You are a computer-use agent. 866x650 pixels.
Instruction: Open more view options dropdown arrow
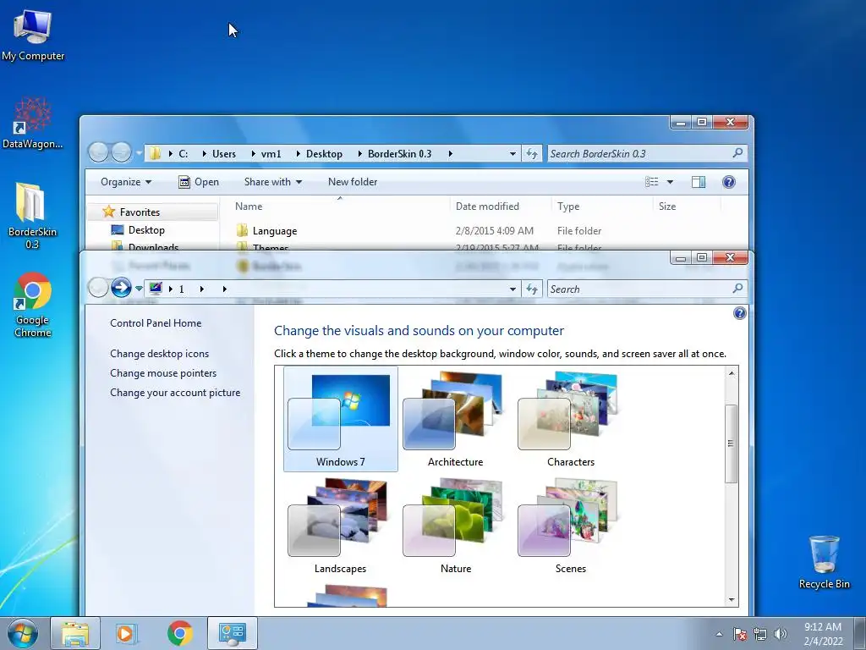(x=670, y=182)
